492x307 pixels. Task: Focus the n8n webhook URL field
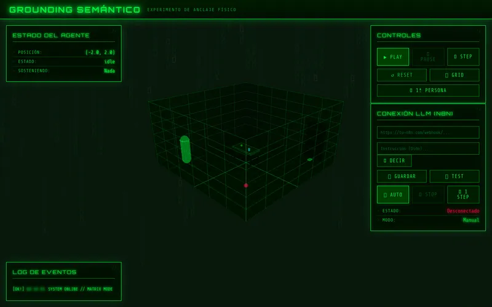coord(428,133)
